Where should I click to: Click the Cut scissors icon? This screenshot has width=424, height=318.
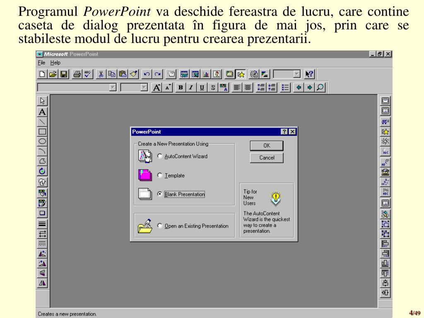(x=101, y=74)
